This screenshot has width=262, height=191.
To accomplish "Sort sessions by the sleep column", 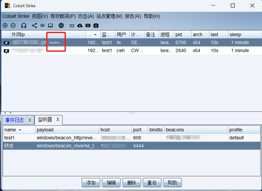I will point(245,34).
